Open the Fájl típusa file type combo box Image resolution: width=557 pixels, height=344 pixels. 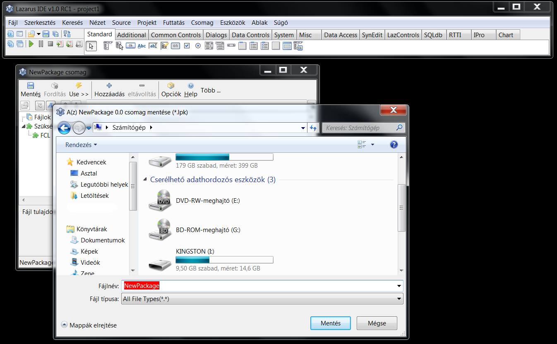point(262,299)
